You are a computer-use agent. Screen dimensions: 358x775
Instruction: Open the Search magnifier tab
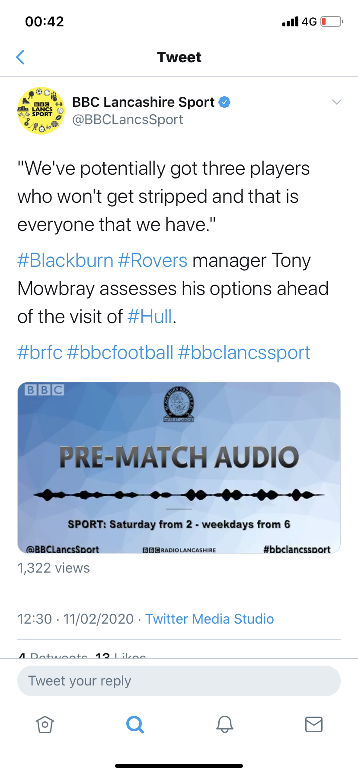135,724
